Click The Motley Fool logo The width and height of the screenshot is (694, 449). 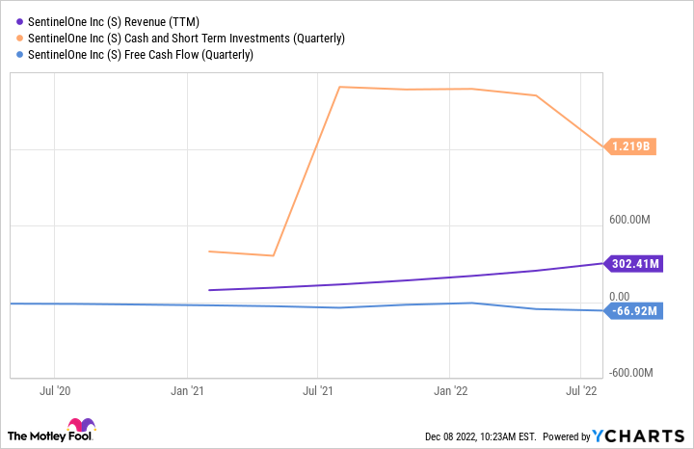tap(51, 431)
